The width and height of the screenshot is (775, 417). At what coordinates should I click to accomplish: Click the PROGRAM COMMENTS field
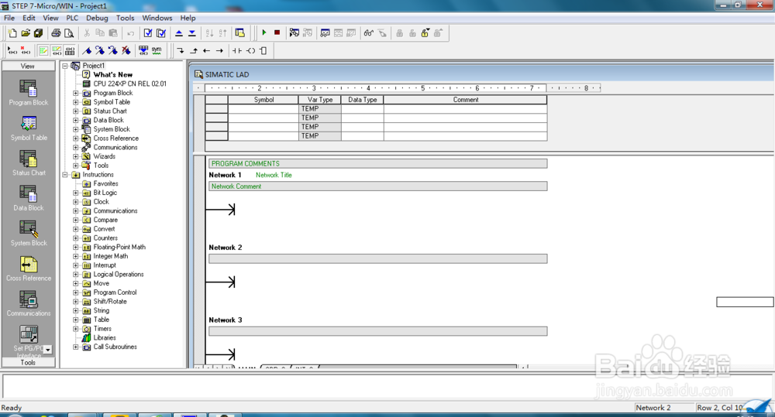[x=377, y=163]
